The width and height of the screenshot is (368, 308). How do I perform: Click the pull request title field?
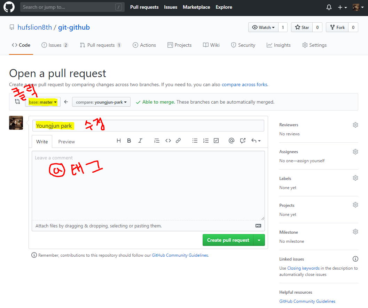coord(148,126)
